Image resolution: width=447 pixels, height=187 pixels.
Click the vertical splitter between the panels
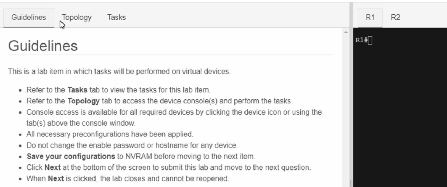click(351, 92)
